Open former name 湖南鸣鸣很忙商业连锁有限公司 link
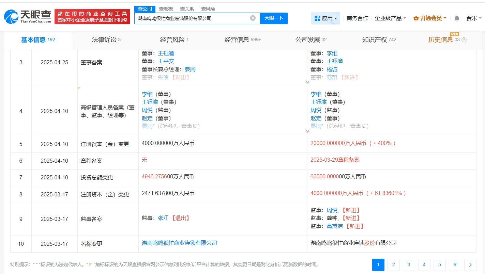Screen dimensions: 485x274 (x=179, y=243)
